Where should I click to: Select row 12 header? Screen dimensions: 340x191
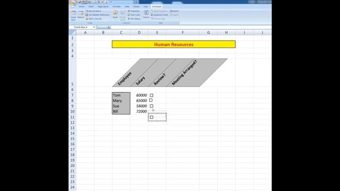(x=72, y=123)
